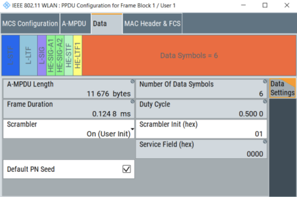
Task: Click the IEEE 802.11 WLAN title bar icon
Action: pos(5,5)
